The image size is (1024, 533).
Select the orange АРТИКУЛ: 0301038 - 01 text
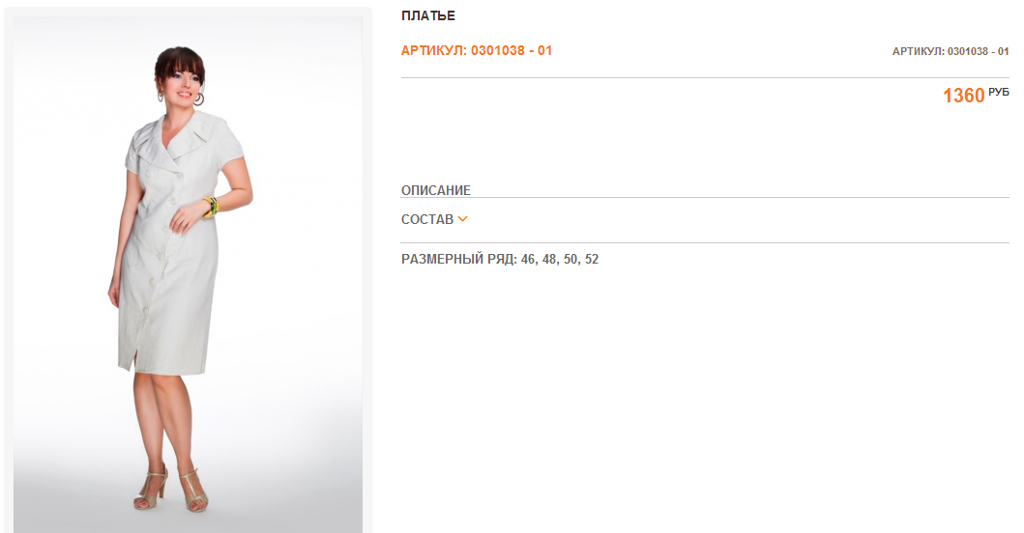click(x=477, y=50)
